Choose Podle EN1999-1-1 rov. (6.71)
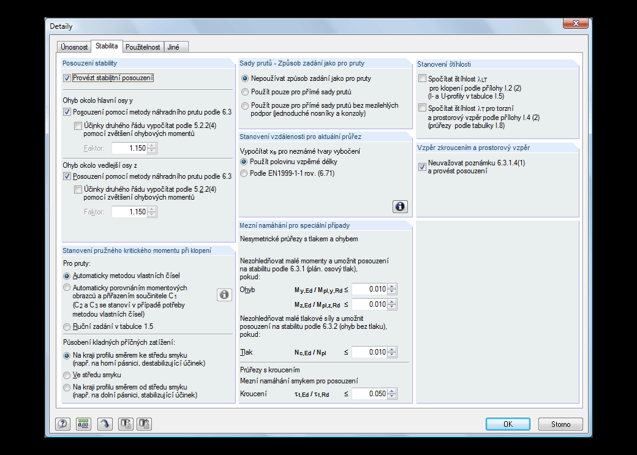Image resolution: width=637 pixels, height=455 pixels. 244,173
